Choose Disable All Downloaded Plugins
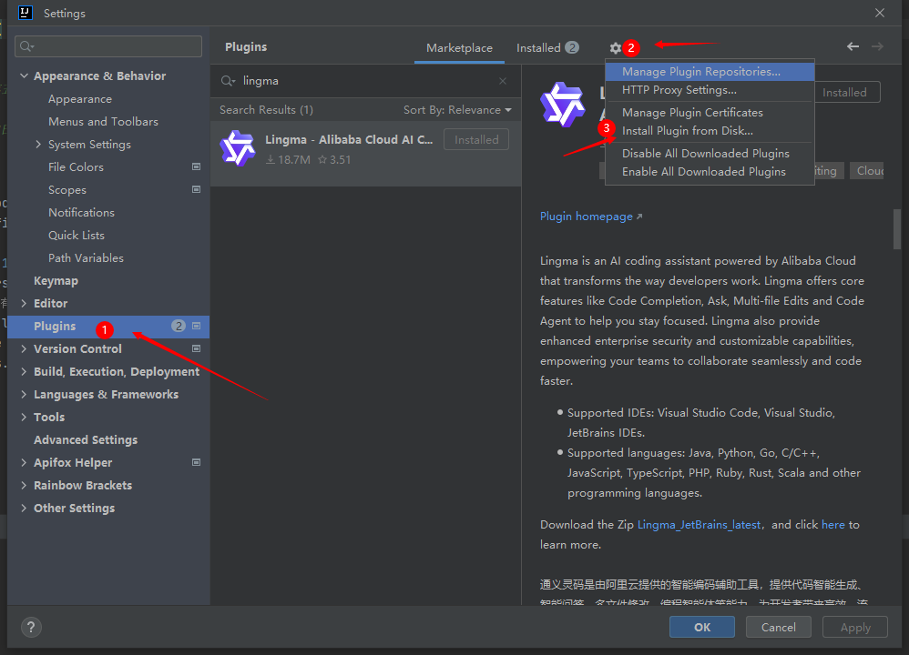This screenshot has width=909, height=655. click(x=710, y=154)
